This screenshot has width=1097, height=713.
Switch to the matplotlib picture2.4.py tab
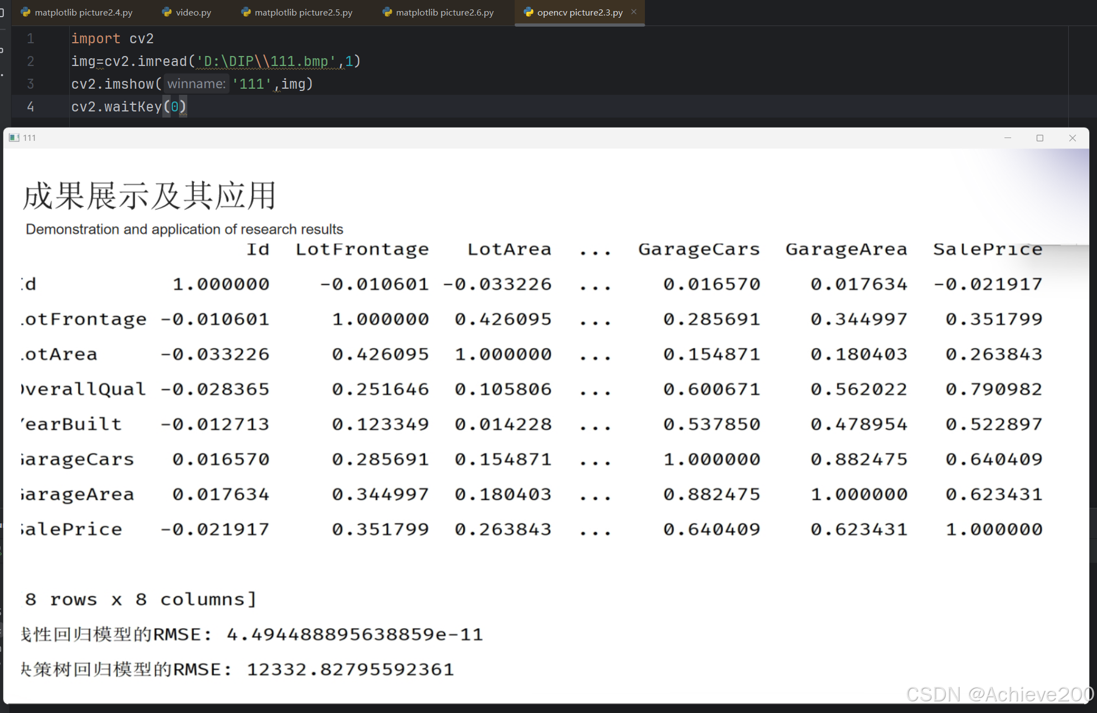tap(83, 12)
